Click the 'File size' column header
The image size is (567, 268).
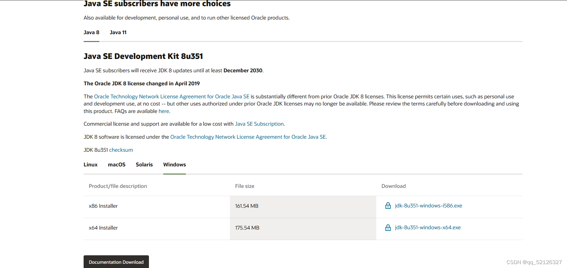tap(245, 186)
